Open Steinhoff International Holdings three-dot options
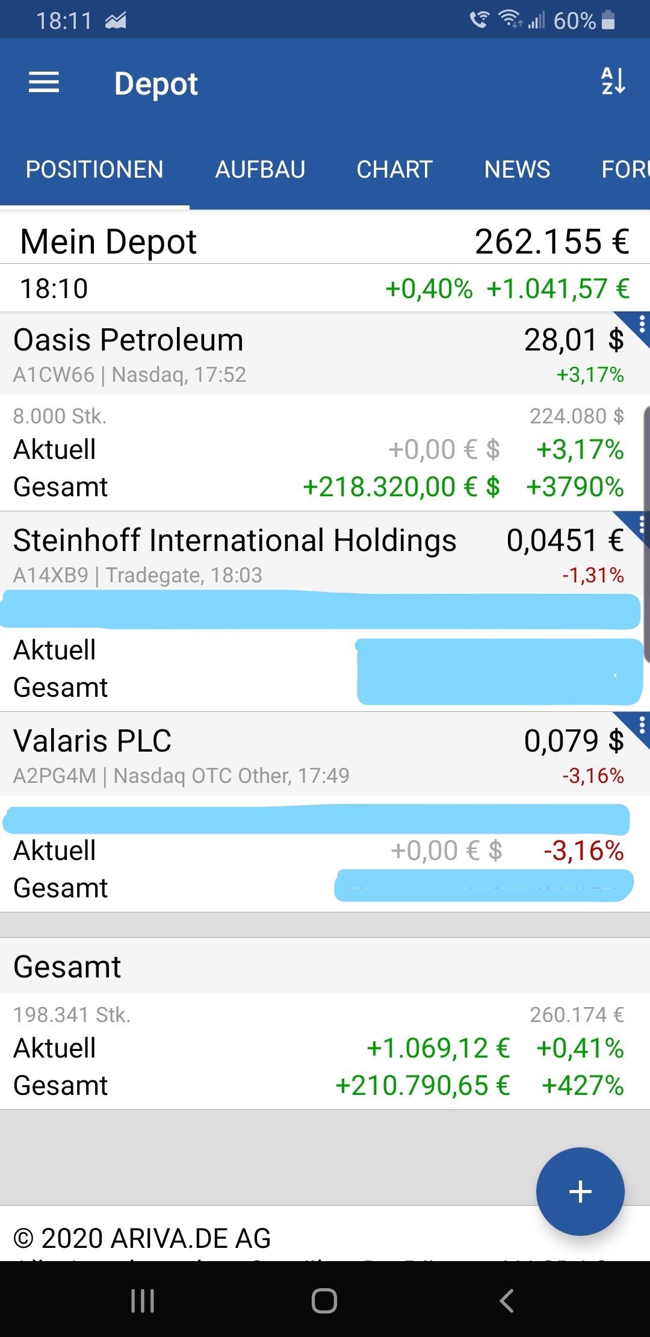Image resolution: width=650 pixels, height=1337 pixels. [x=641, y=525]
